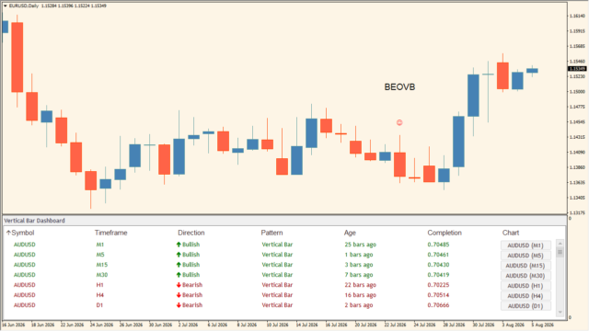Open the AUDUSD (M30) chart button

tap(525, 276)
